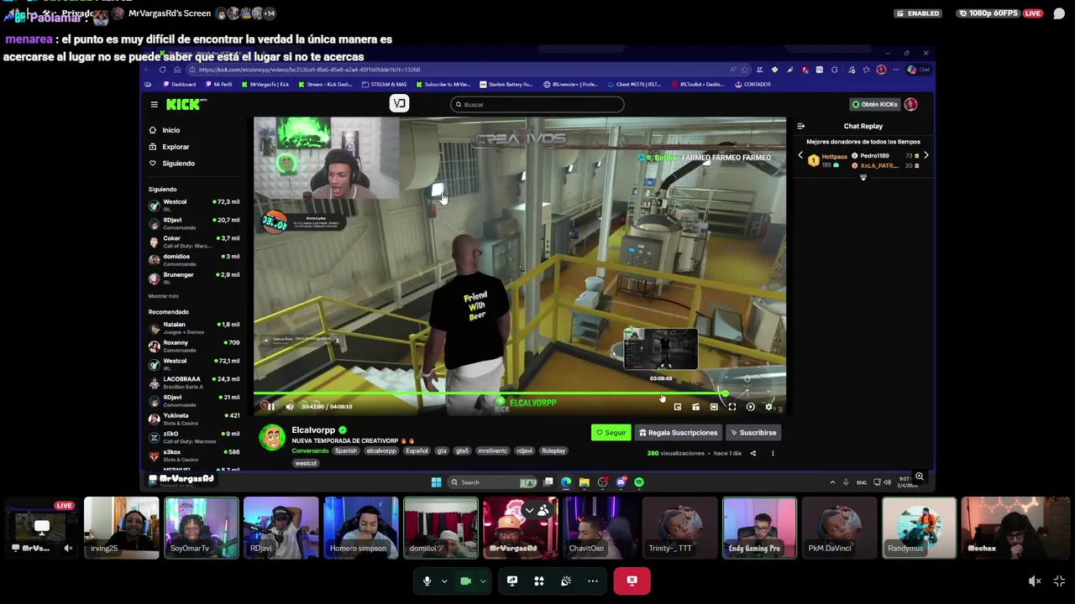The image size is (1075, 604).
Task: Expand the top donors leaderboard chevron
Action: (863, 178)
